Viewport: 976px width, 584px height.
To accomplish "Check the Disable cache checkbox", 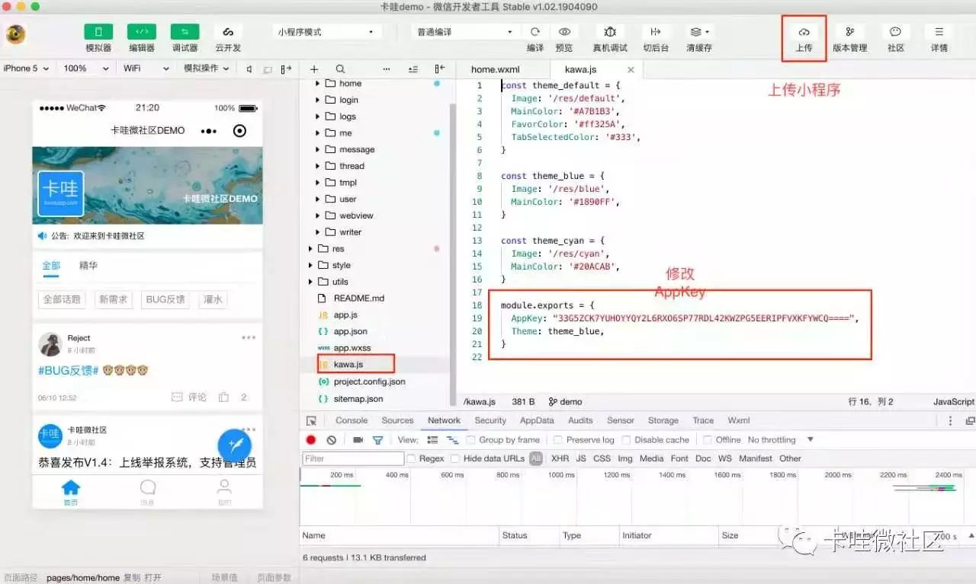I will pyautogui.click(x=626, y=440).
